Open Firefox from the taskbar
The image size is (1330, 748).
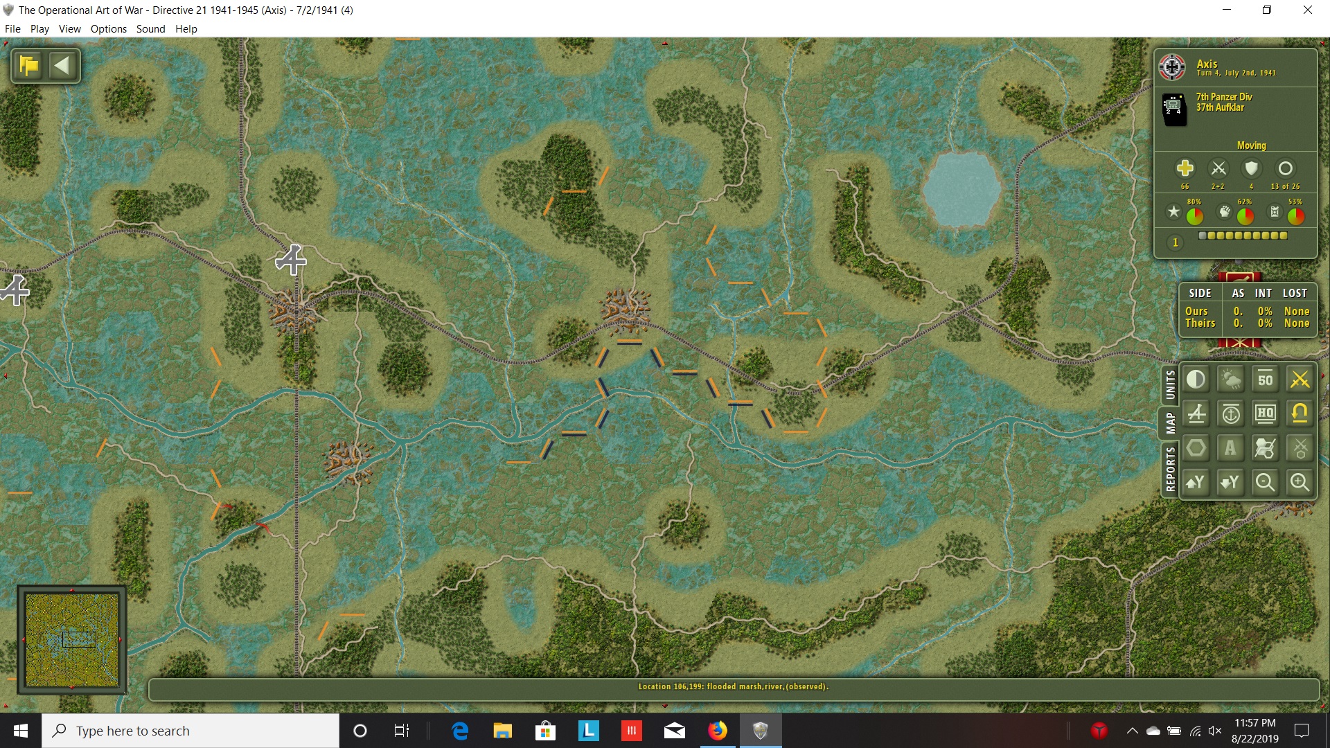pyautogui.click(x=717, y=731)
